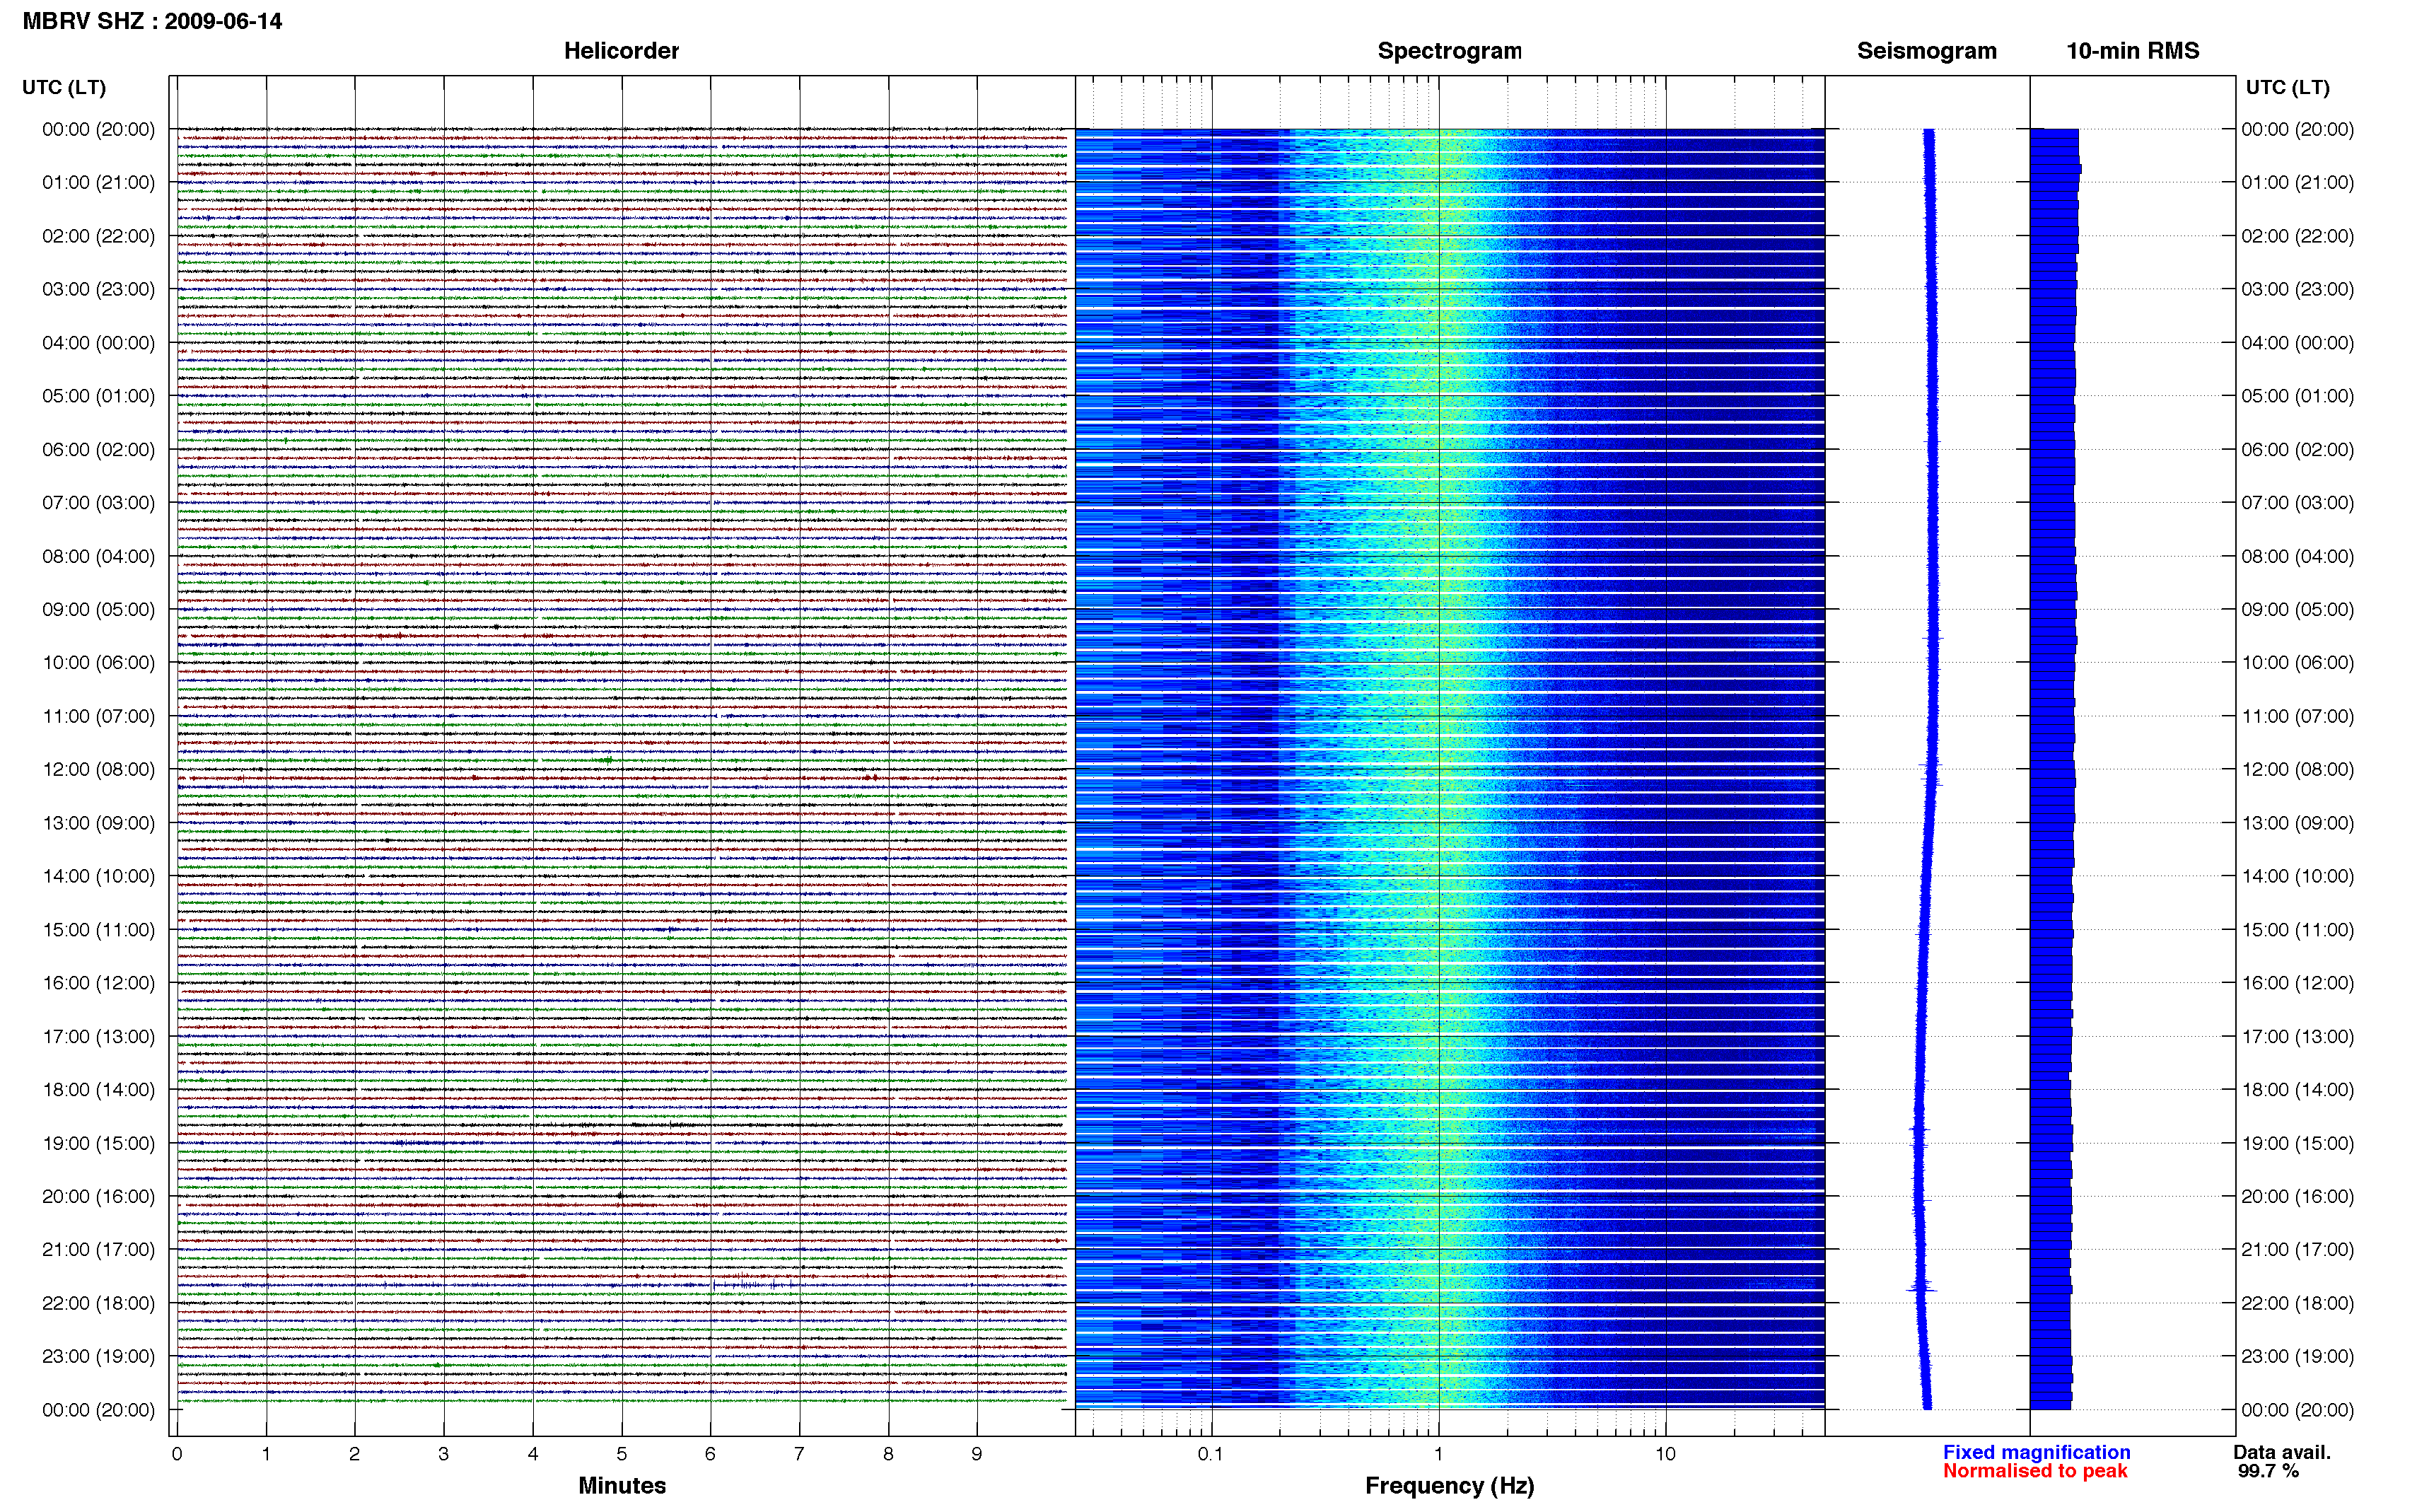Click left time label 01:00 (21:00)
Image resolution: width=2417 pixels, height=1512 pixels.
click(98, 182)
